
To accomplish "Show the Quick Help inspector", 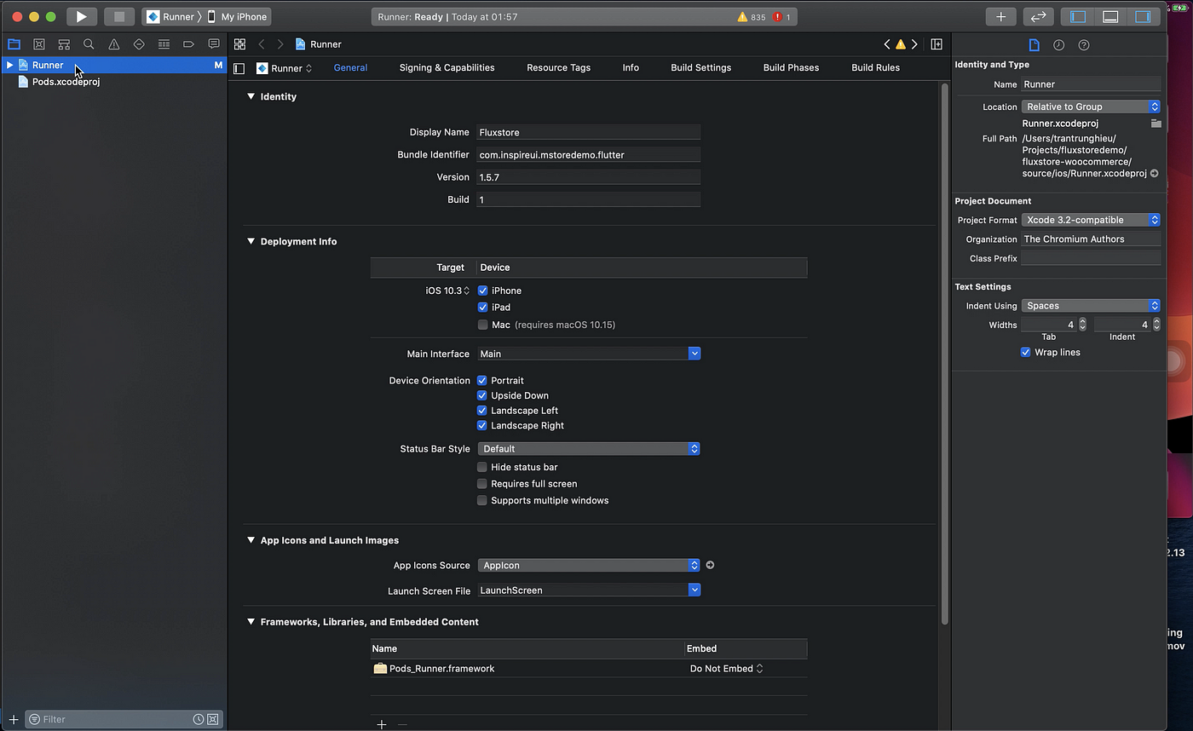I will point(1084,45).
